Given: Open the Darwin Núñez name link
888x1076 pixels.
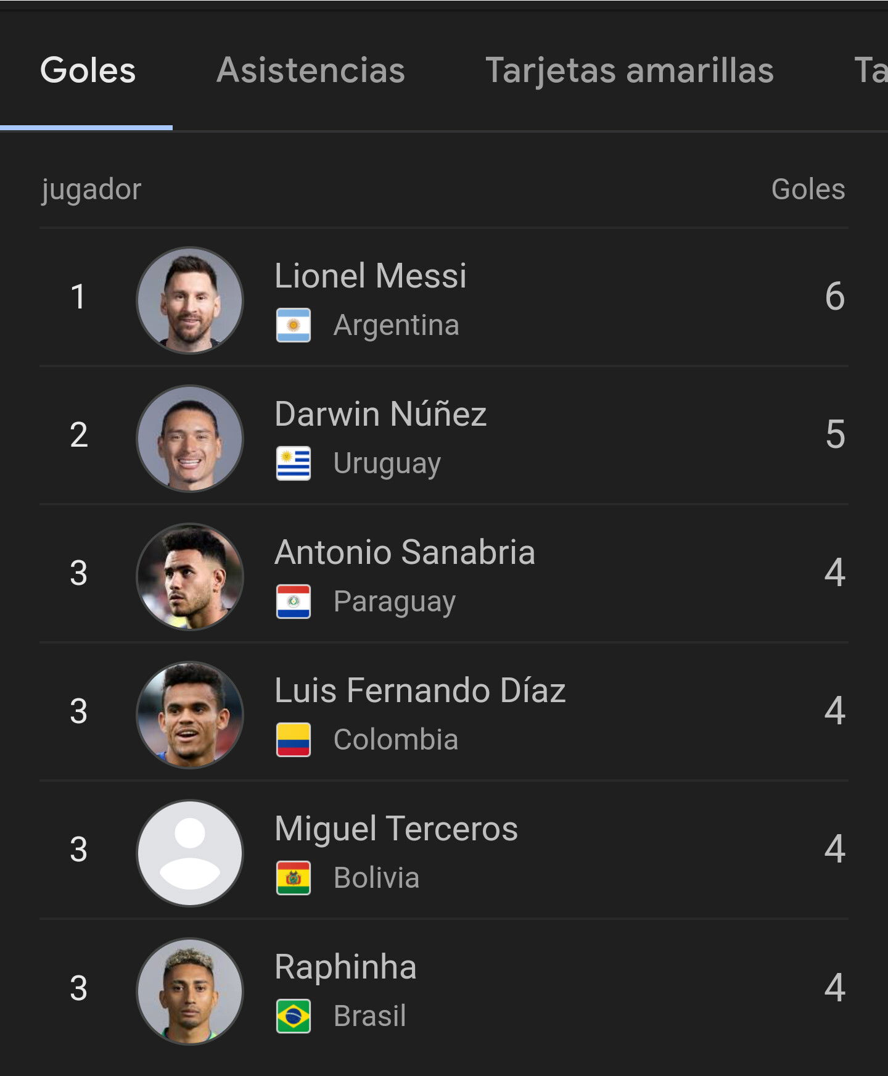Looking at the screenshot, I should [380, 413].
